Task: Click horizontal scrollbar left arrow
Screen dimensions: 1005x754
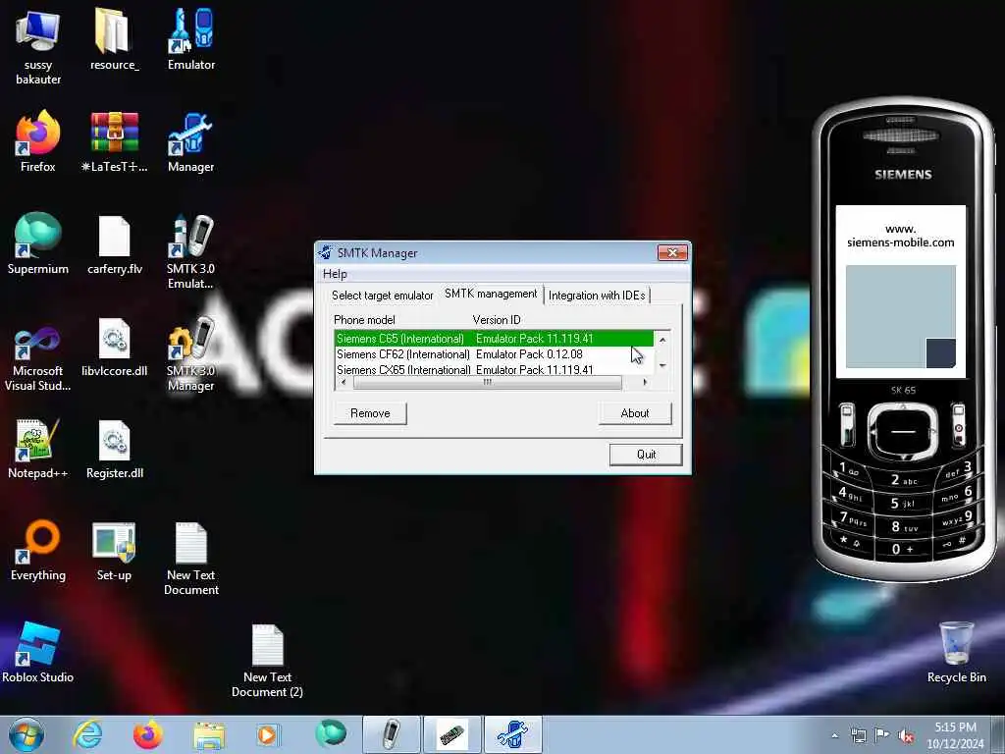Action: 344,382
